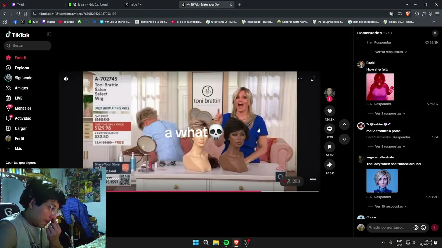Share the video using the arrow icon
Image resolution: width=442 pixels, height=248 pixels.
(329, 165)
